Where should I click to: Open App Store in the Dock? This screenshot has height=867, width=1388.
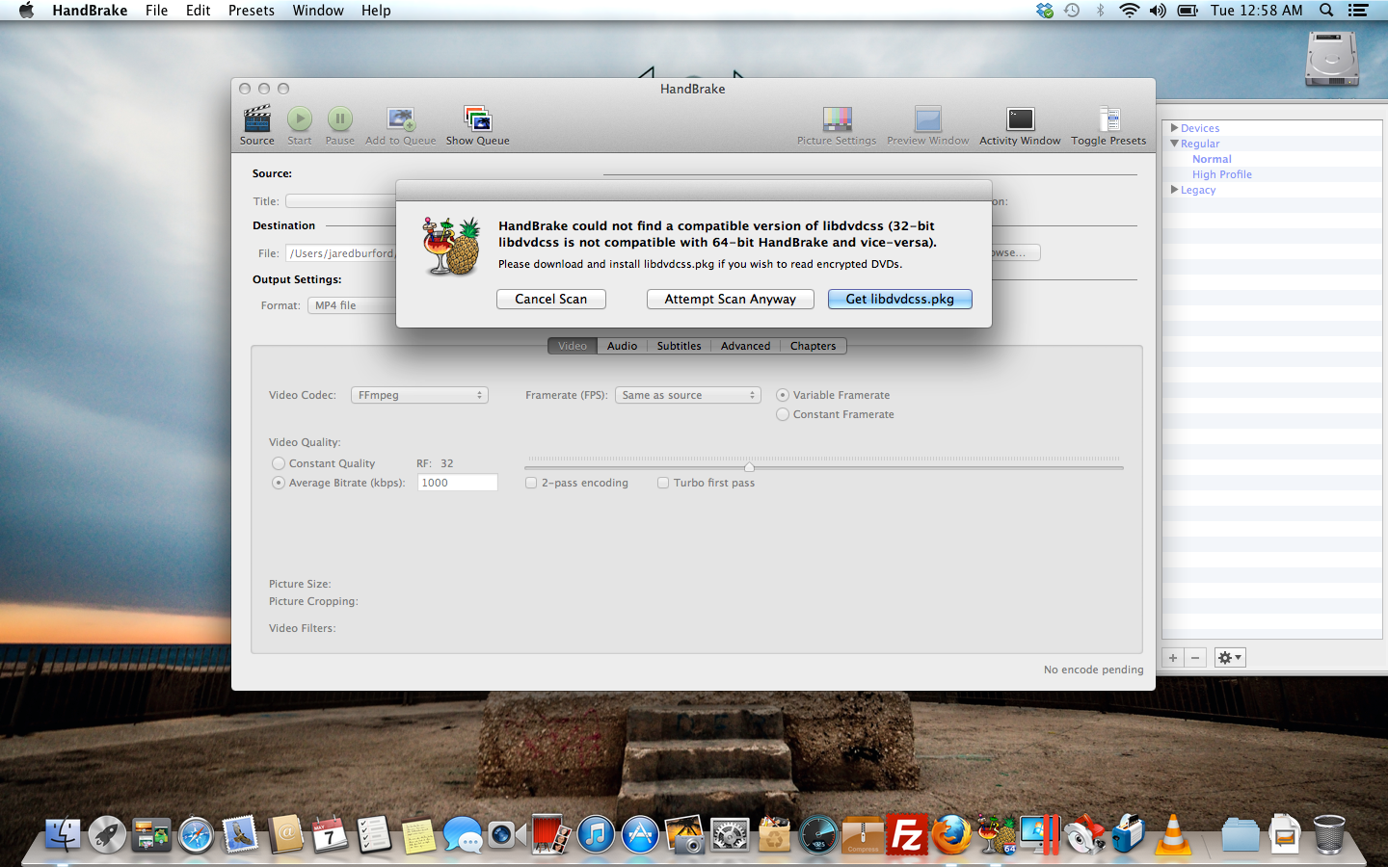pos(640,834)
